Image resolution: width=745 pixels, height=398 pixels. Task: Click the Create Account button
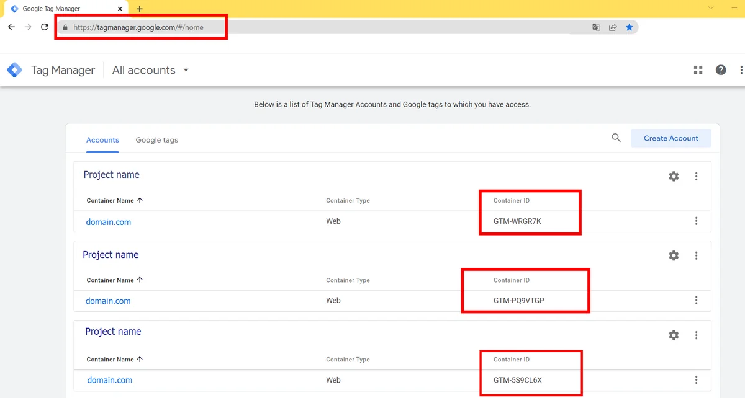click(671, 138)
